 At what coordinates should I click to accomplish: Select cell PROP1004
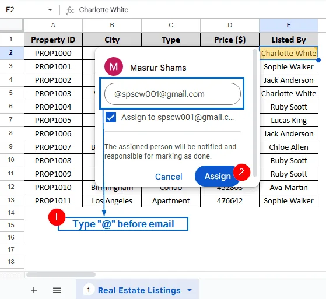53,107
